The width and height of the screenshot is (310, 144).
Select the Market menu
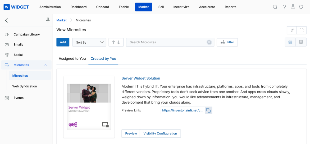(144, 7)
